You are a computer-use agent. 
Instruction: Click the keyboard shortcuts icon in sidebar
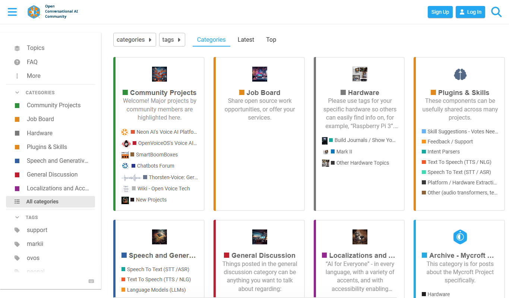91,281
